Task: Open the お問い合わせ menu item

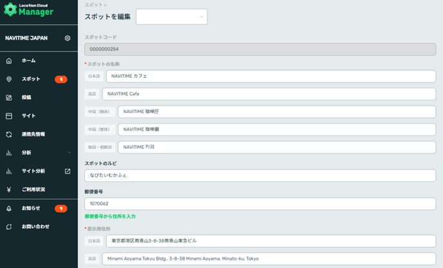Action: click(35, 226)
